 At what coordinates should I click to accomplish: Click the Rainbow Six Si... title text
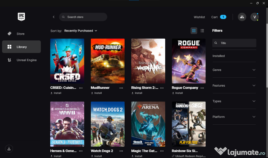pyautogui.click(x=185, y=151)
